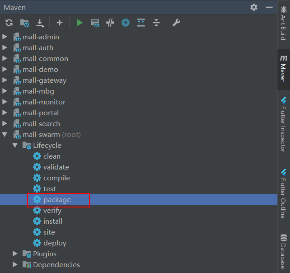Click the Plugins folder label
290x273 pixels.
45,254
